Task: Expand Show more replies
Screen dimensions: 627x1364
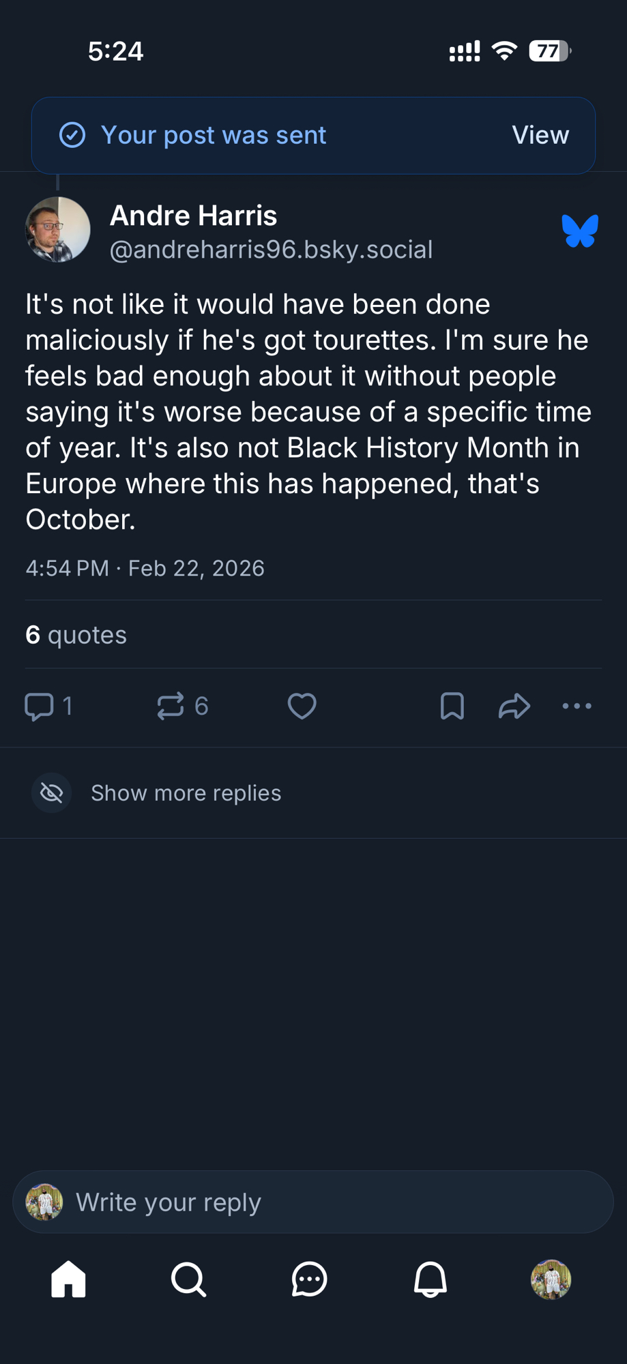Action: (186, 793)
